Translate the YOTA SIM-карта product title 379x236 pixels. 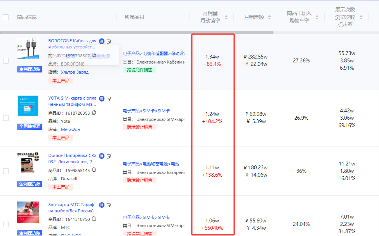point(102,99)
